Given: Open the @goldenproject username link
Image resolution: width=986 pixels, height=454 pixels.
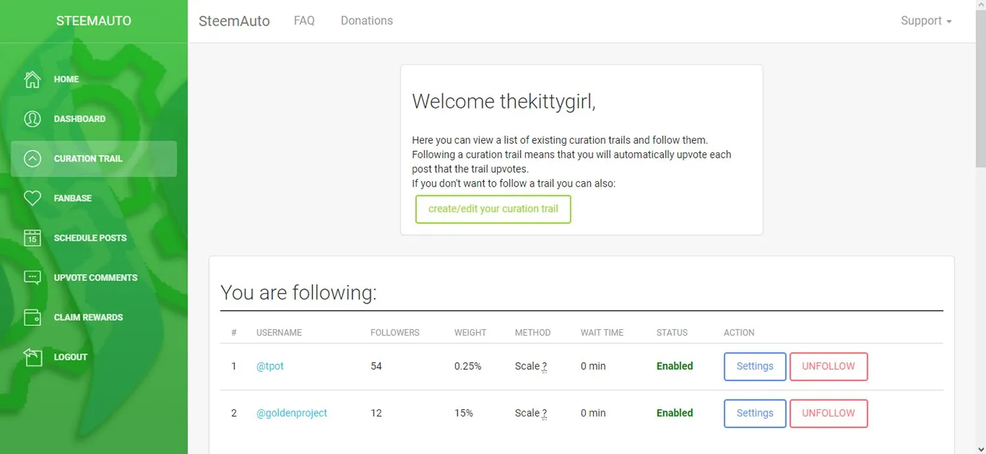Looking at the screenshot, I should click(x=292, y=413).
